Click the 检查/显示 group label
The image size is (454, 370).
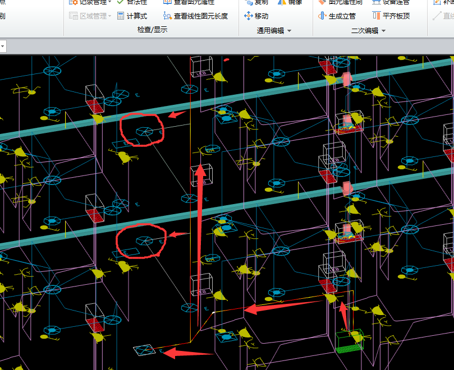point(152,30)
